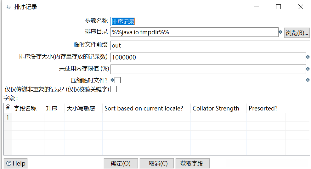Click the variable icon beside 未使用内存限值 field
This screenshot has height=169, width=311.
click(308, 69)
